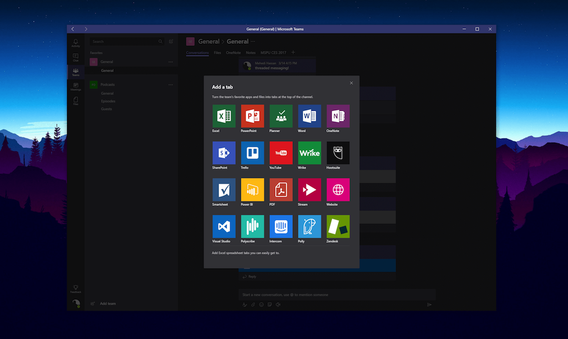Viewport: 568px width, 339px height.
Task: Click the video meeting icon in composer
Action: point(278,305)
